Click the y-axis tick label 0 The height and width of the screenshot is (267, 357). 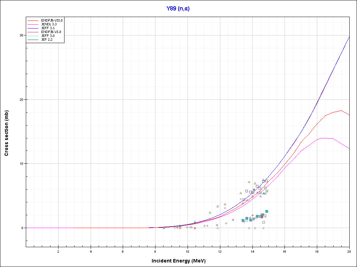point(22,228)
